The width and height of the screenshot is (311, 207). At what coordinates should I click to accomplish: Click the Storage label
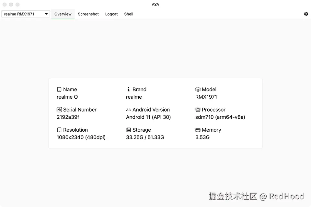pos(142,130)
